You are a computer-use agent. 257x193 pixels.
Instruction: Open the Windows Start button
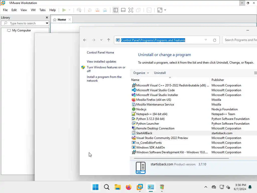click(x=95, y=187)
